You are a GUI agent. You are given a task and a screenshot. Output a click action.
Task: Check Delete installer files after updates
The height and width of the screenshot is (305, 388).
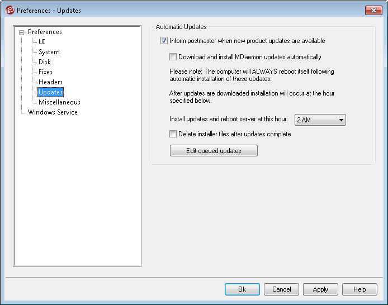(173, 134)
